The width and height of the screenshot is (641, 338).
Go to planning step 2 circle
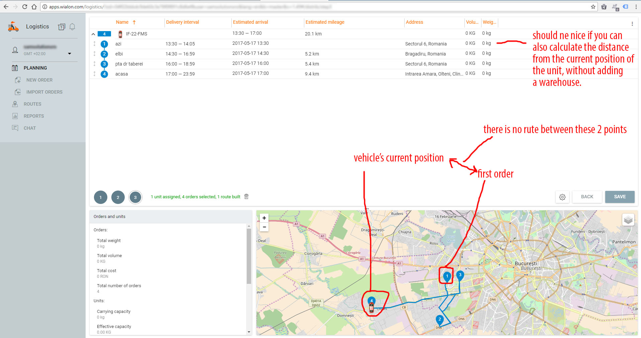click(x=118, y=197)
